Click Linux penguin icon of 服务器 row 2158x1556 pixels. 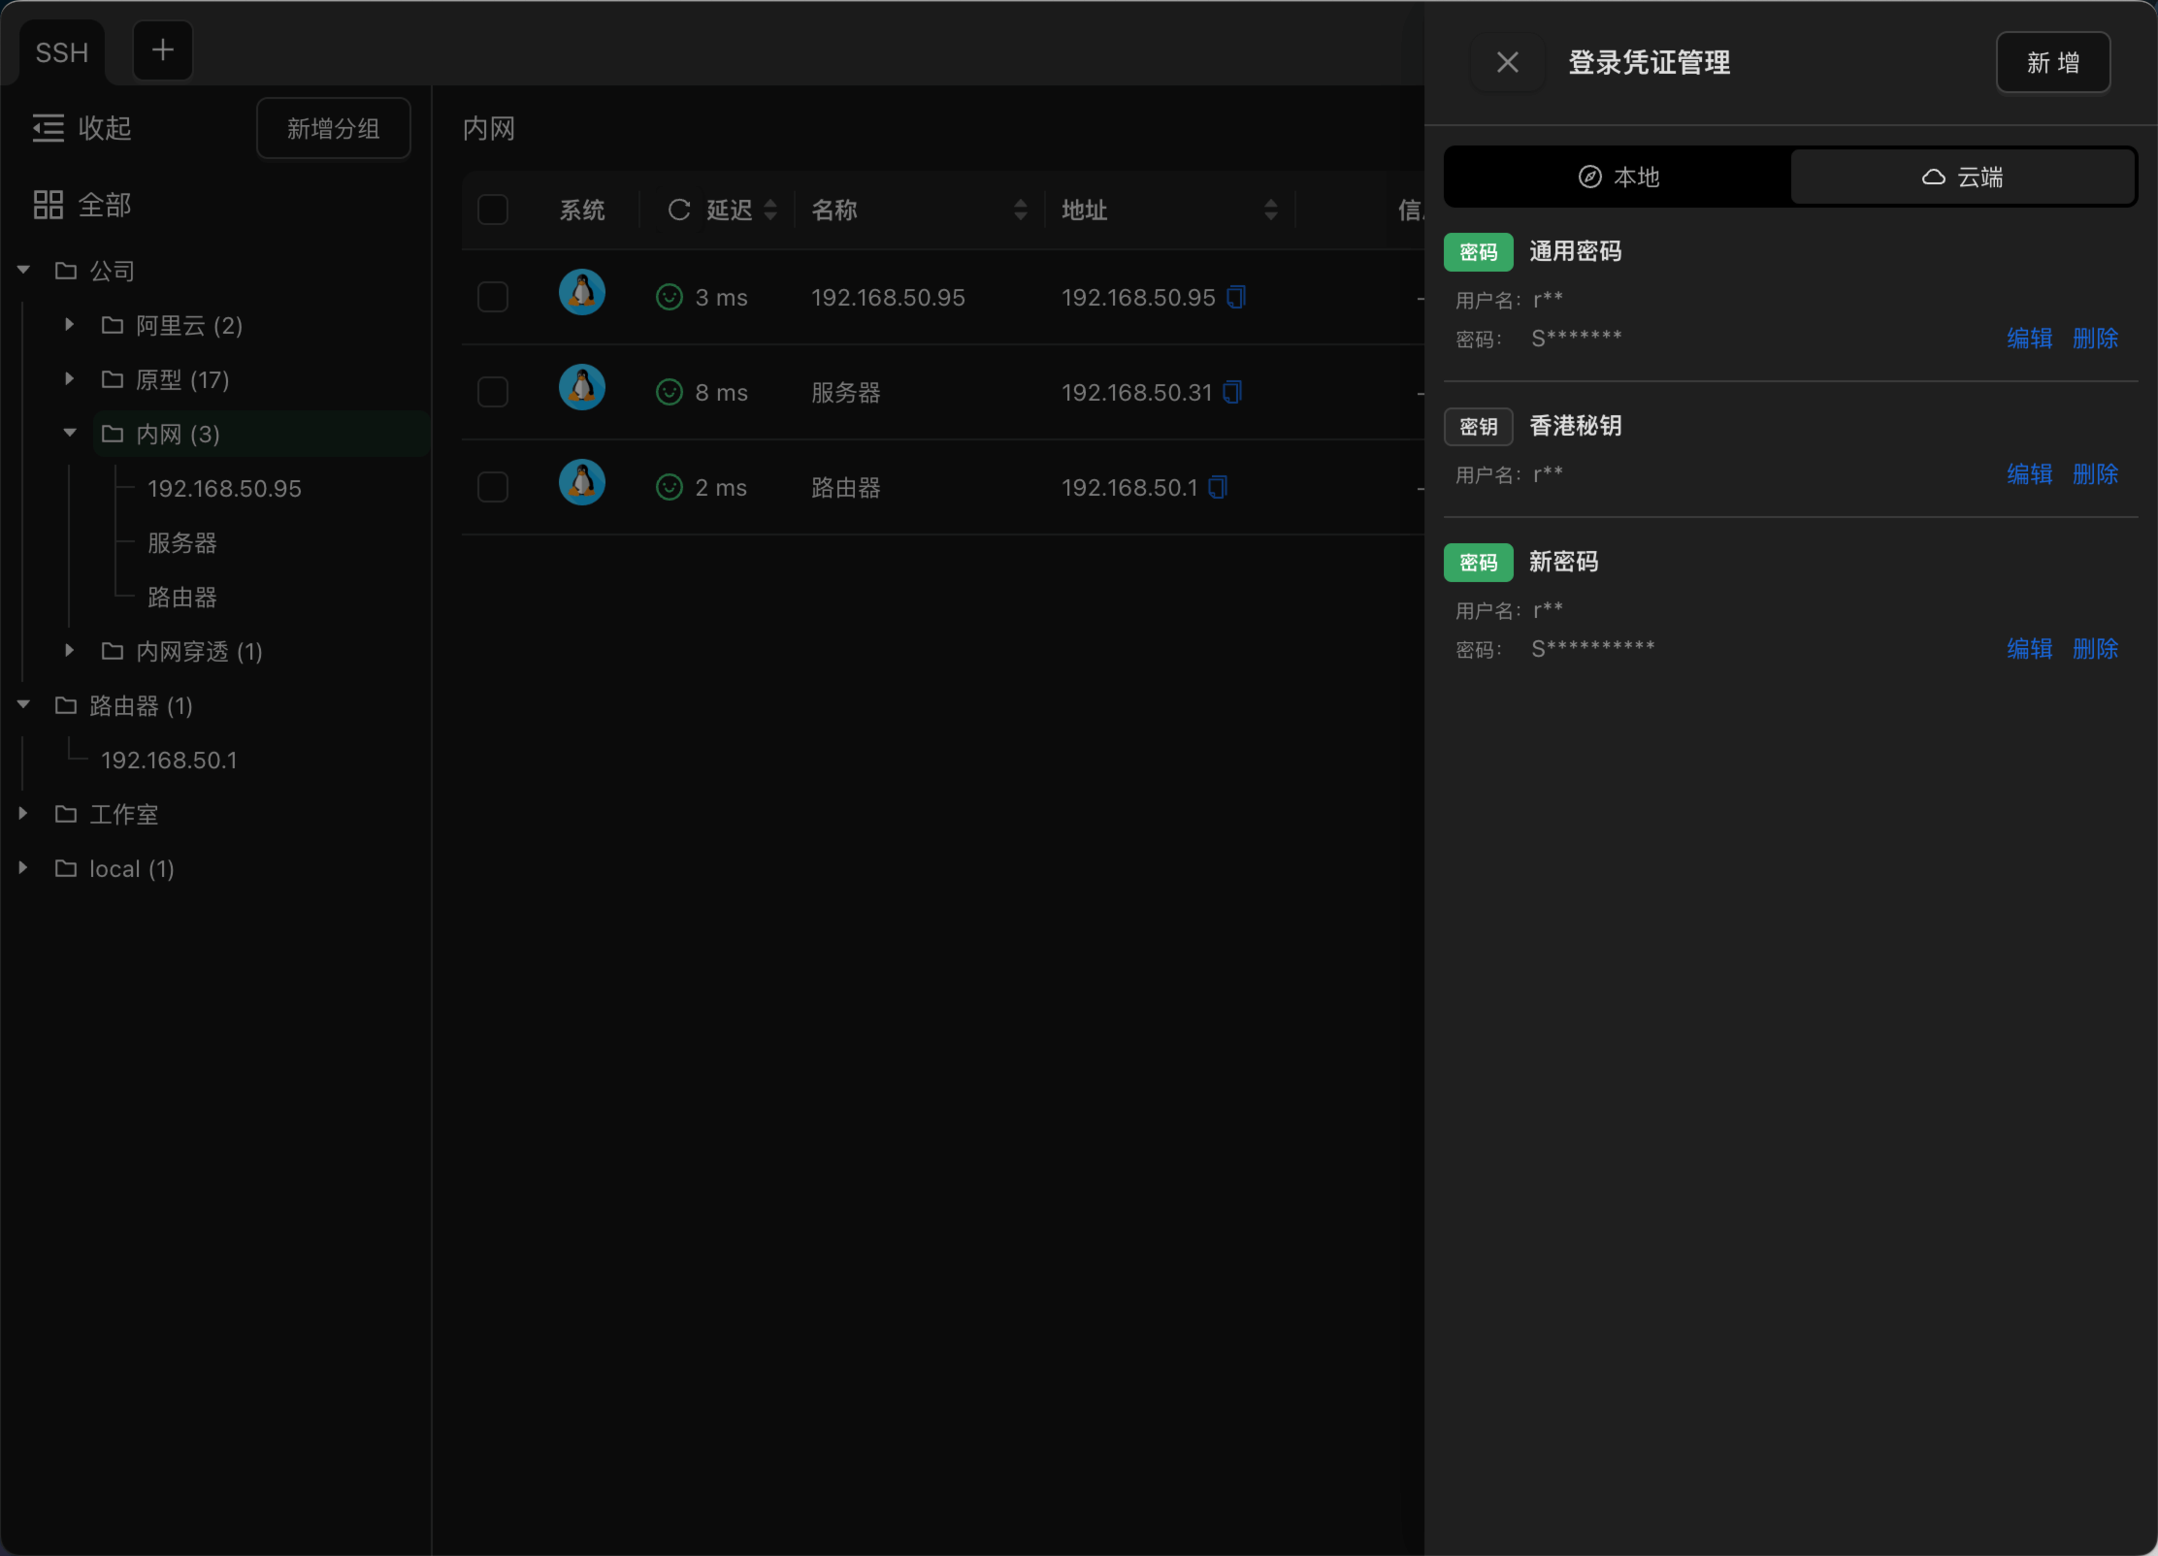click(x=582, y=388)
